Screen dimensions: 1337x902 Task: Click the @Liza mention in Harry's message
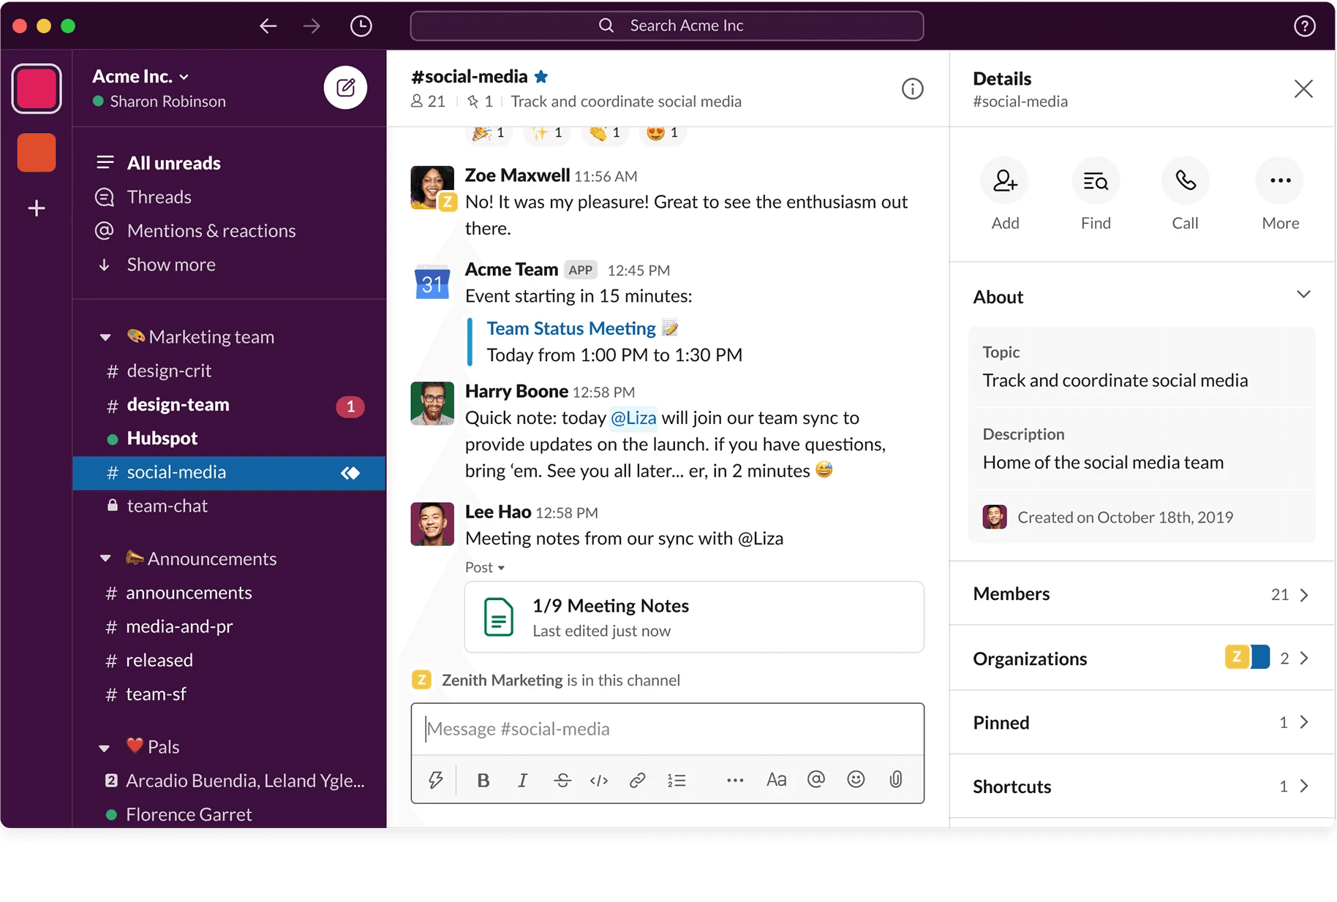(x=633, y=417)
